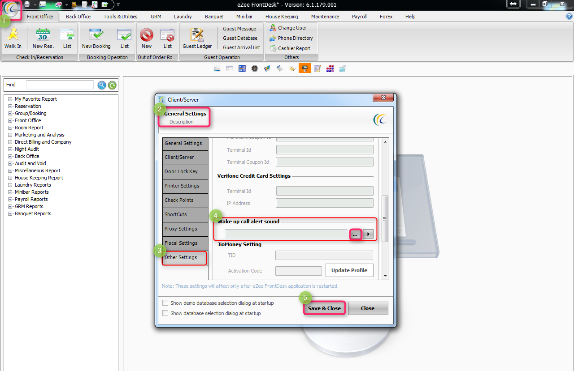Switch to the Tools & Utilities tab
The image size is (574, 371).
(x=120, y=17)
